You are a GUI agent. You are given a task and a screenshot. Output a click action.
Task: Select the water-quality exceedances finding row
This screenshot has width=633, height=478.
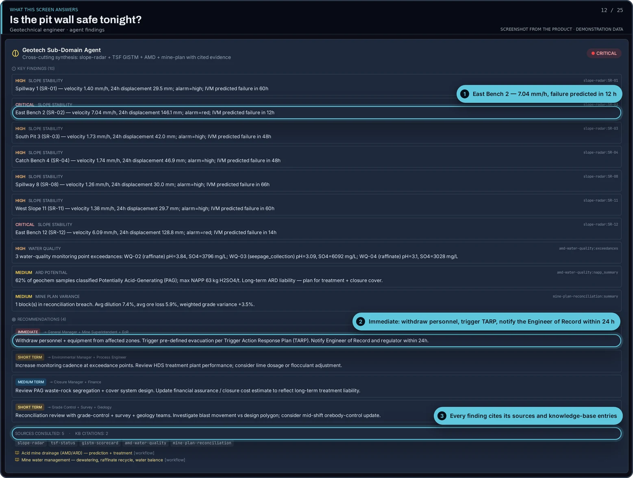point(317,253)
